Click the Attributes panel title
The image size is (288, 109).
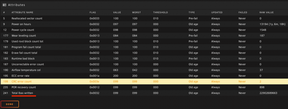[x=16, y=5]
